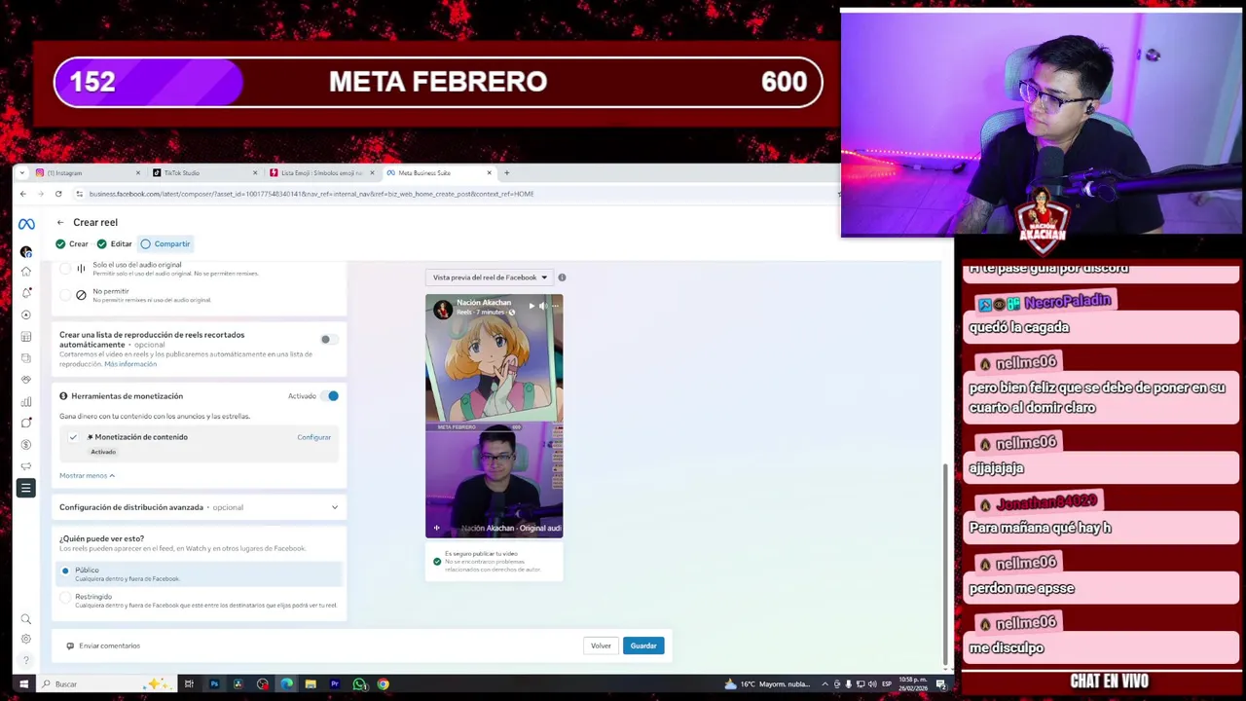1246x701 pixels.
Task: Open Más información link
Action: pos(130,364)
